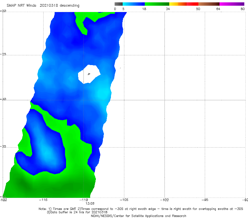Click the latitude label '-25'
Screen dimensions: 248x218
(3, 54)
